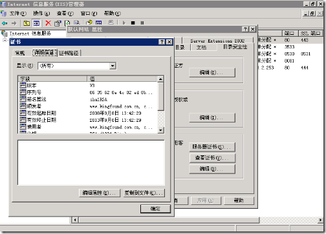Select the 目录安全性 tab
The width and height of the screenshot is (326, 234).
click(x=235, y=47)
